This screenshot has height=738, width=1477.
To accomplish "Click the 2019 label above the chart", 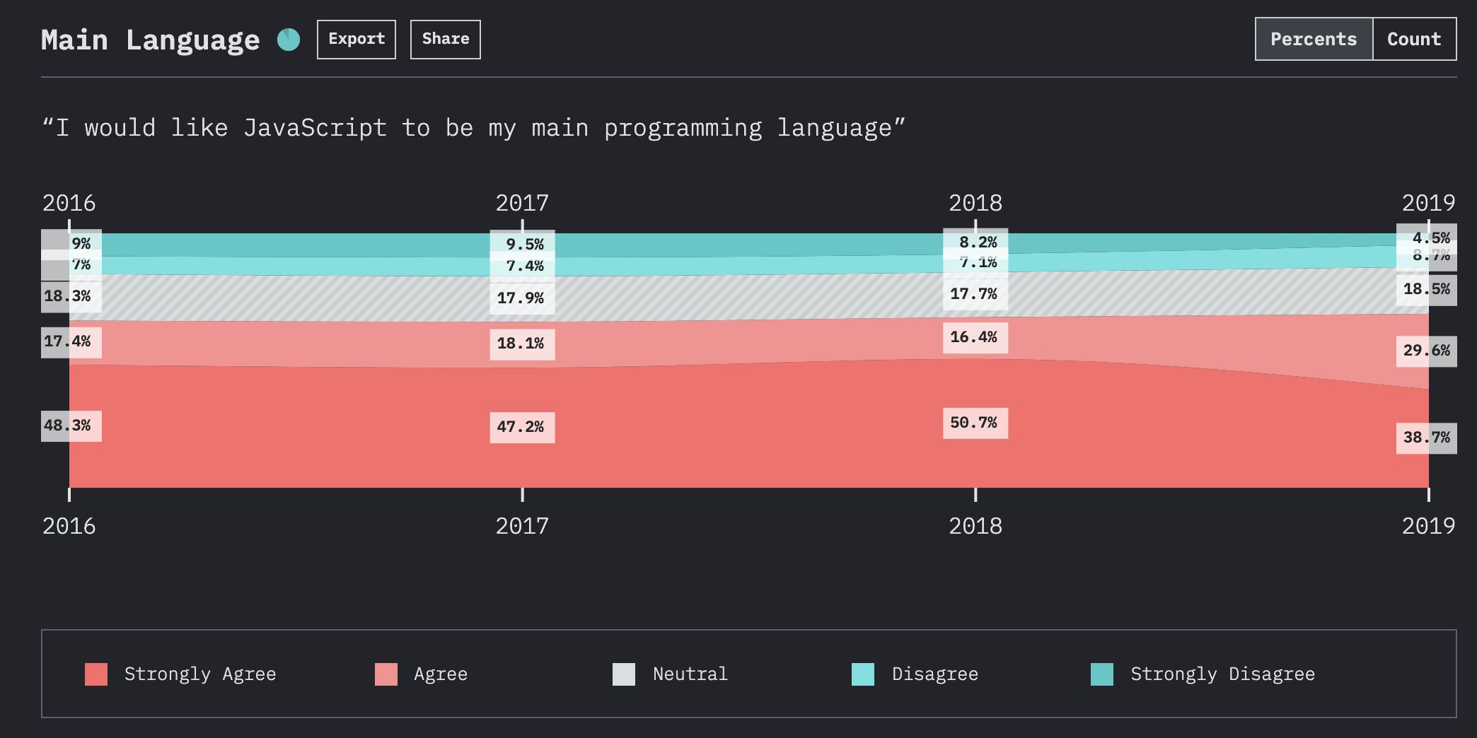I will 1429,204.
